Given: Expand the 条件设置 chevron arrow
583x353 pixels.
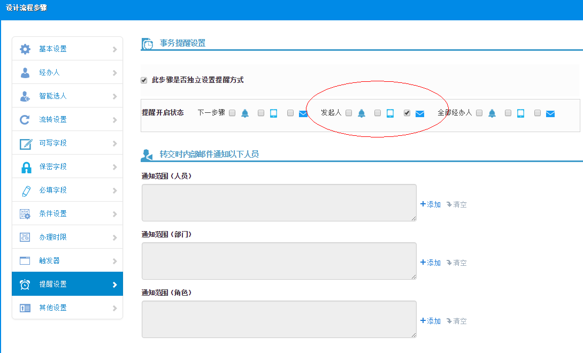Looking at the screenshot, I should pyautogui.click(x=114, y=214).
